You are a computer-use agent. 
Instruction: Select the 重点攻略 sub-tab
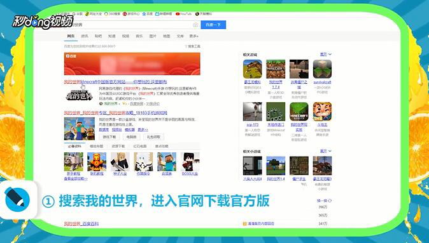click(162, 146)
